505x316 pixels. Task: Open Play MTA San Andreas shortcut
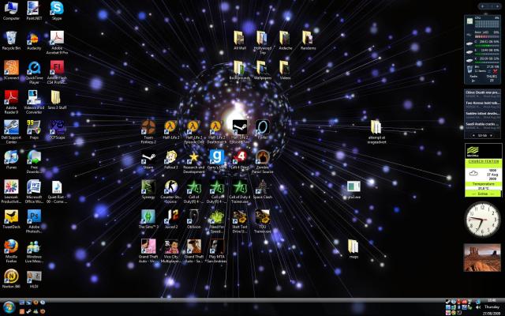tap(217, 250)
